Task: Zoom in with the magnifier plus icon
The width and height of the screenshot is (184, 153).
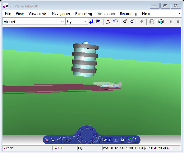Action: click(125, 21)
